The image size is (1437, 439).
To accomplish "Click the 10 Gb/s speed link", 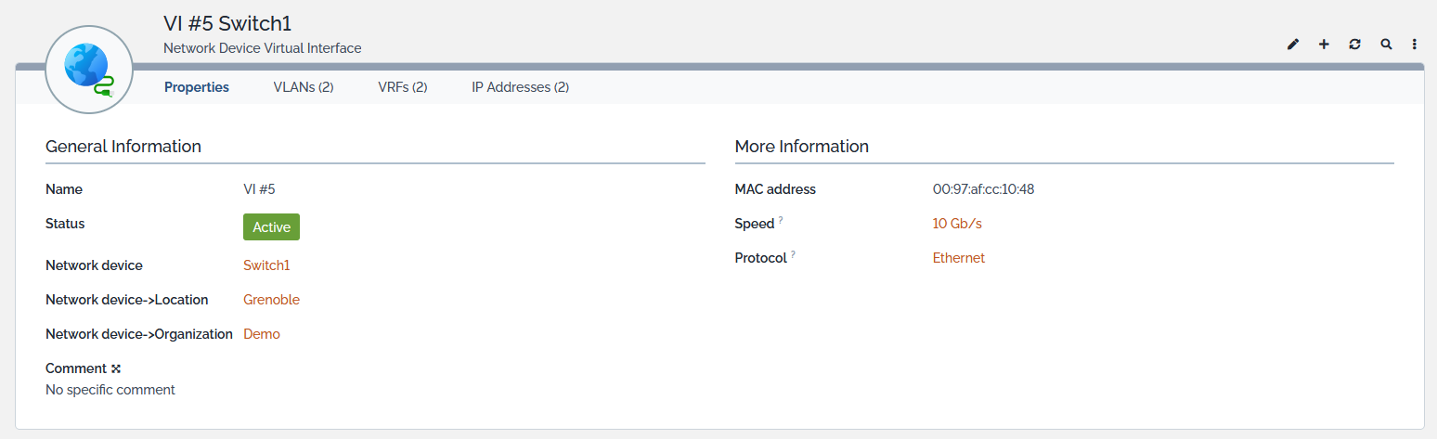I will pyautogui.click(x=957, y=224).
